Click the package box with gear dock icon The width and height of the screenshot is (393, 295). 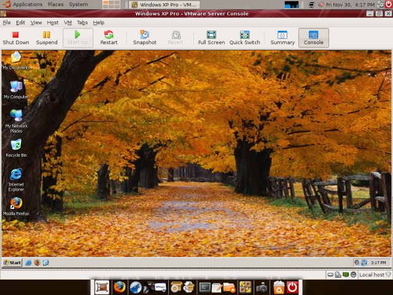[176, 287]
